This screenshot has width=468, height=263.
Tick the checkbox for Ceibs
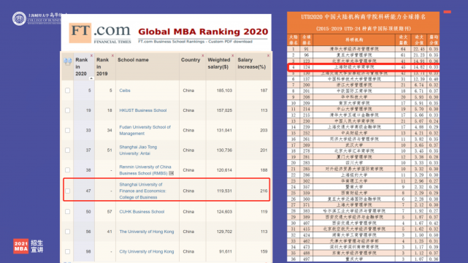tap(67, 91)
